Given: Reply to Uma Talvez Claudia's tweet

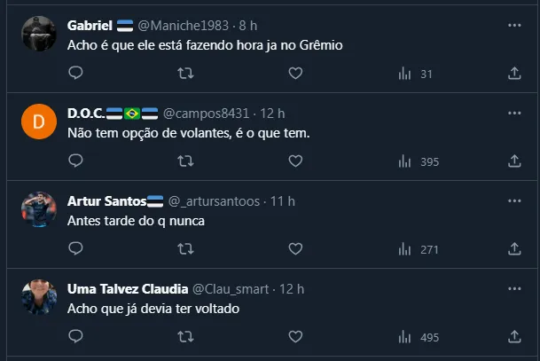Looking at the screenshot, I should point(75,336).
